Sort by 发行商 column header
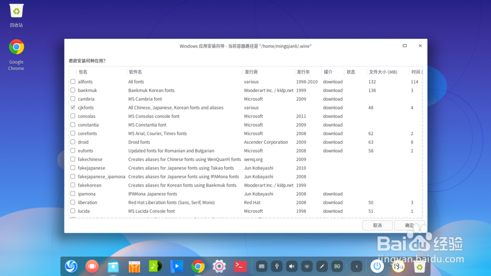The width and height of the screenshot is (491, 276). tap(269, 72)
